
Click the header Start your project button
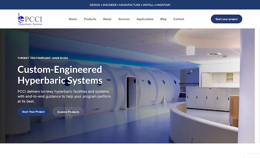click(226, 19)
